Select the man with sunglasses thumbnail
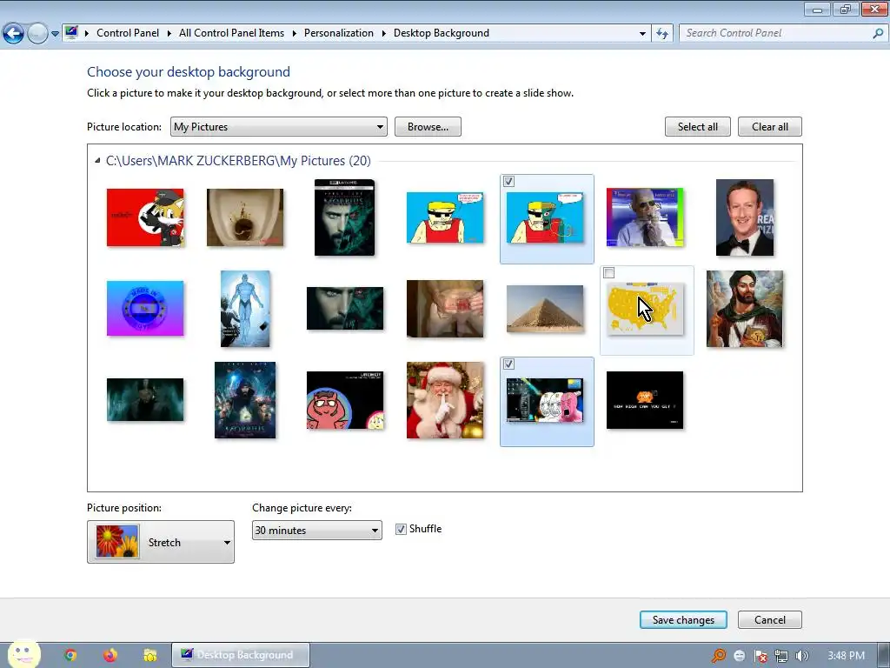This screenshot has height=668, width=890. (645, 217)
